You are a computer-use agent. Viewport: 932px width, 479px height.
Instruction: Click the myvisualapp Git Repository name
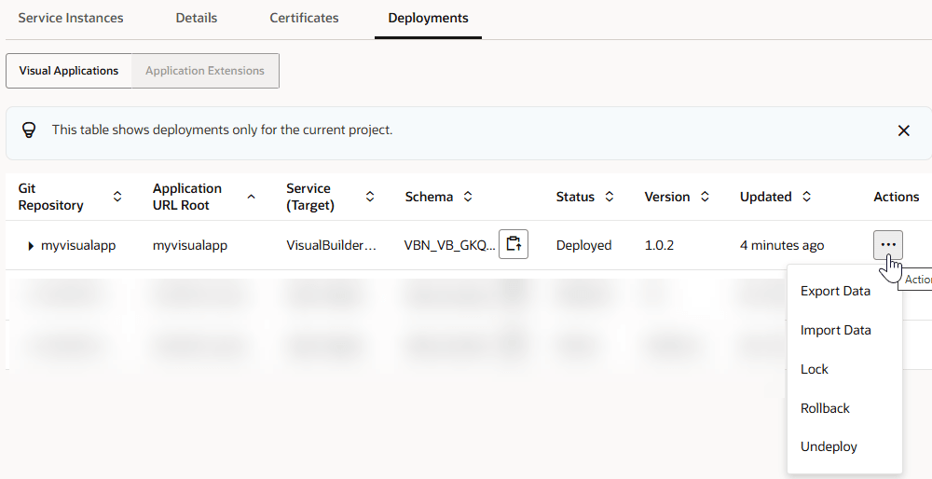click(x=78, y=245)
